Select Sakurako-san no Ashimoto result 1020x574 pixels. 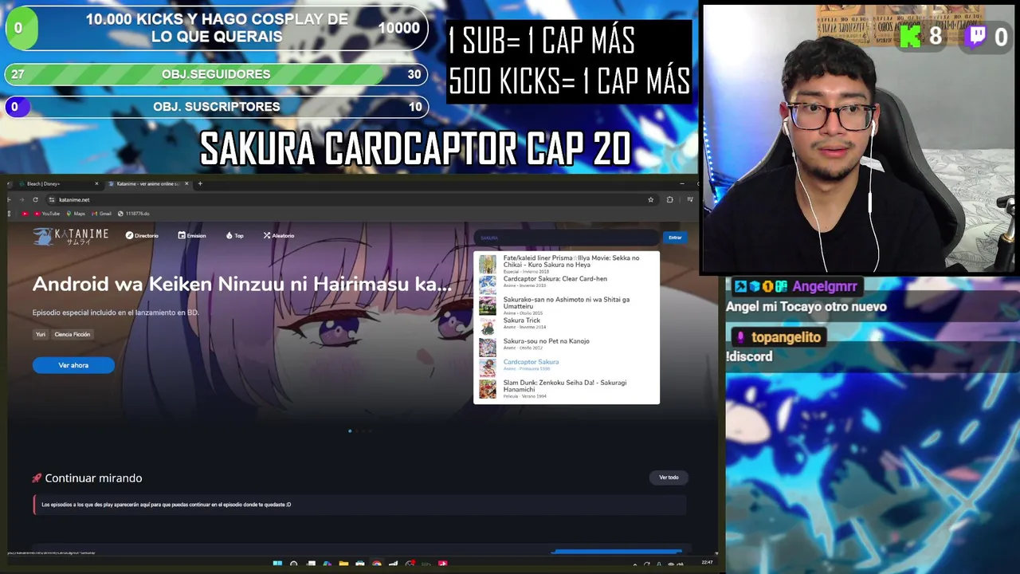point(567,305)
